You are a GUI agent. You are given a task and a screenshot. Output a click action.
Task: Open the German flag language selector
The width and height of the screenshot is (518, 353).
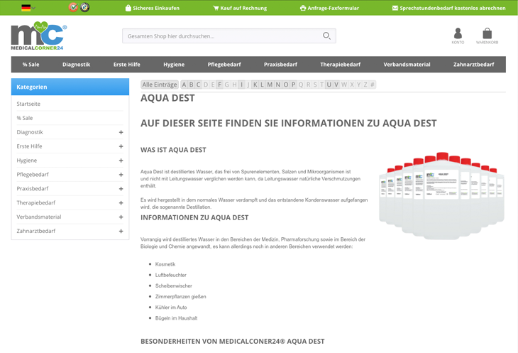(27, 8)
